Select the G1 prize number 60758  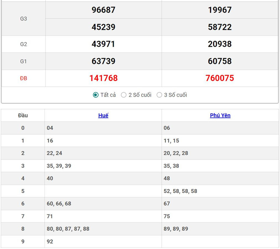point(220,61)
